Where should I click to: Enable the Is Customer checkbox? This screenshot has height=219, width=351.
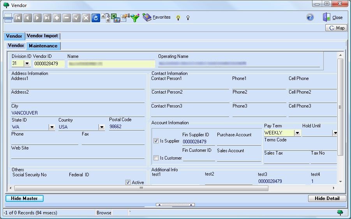[x=156, y=158]
